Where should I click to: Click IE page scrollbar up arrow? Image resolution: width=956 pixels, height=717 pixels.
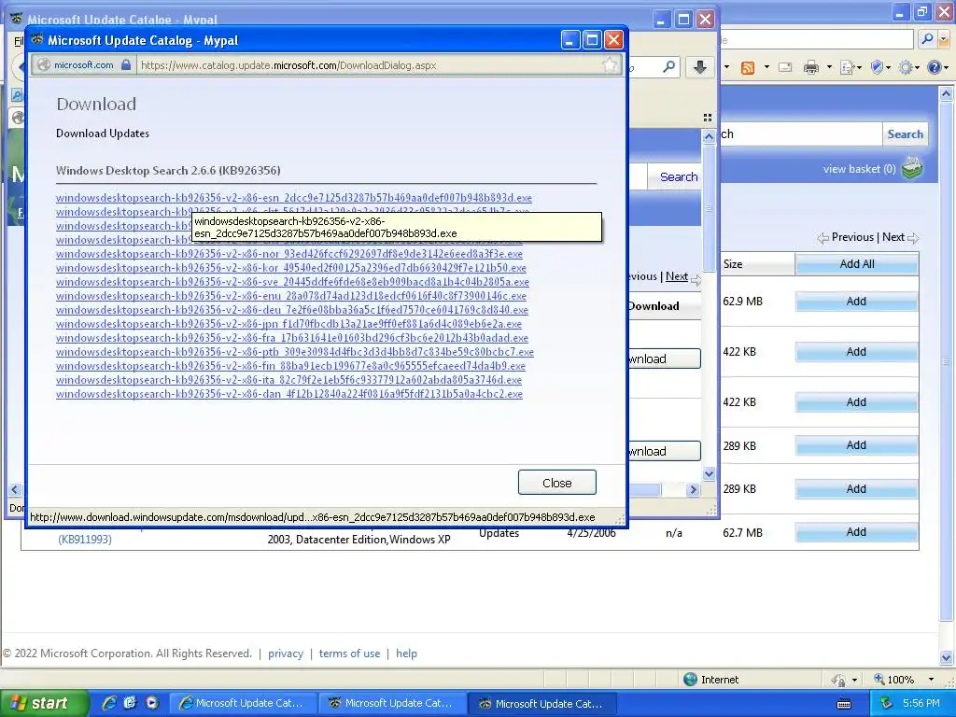pos(946,94)
